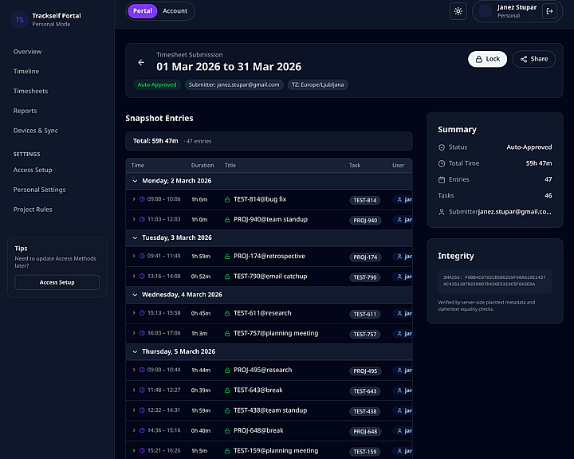Expand the 09:41 – 11:40 PROJ-174 entry row

pyautogui.click(x=134, y=257)
